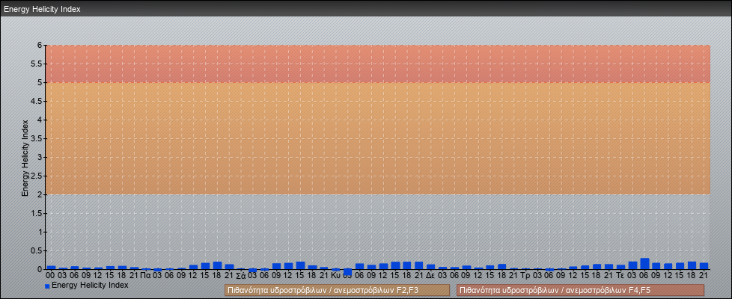
Task: Select the tallest blue bar in chart
Action: click(x=644, y=263)
